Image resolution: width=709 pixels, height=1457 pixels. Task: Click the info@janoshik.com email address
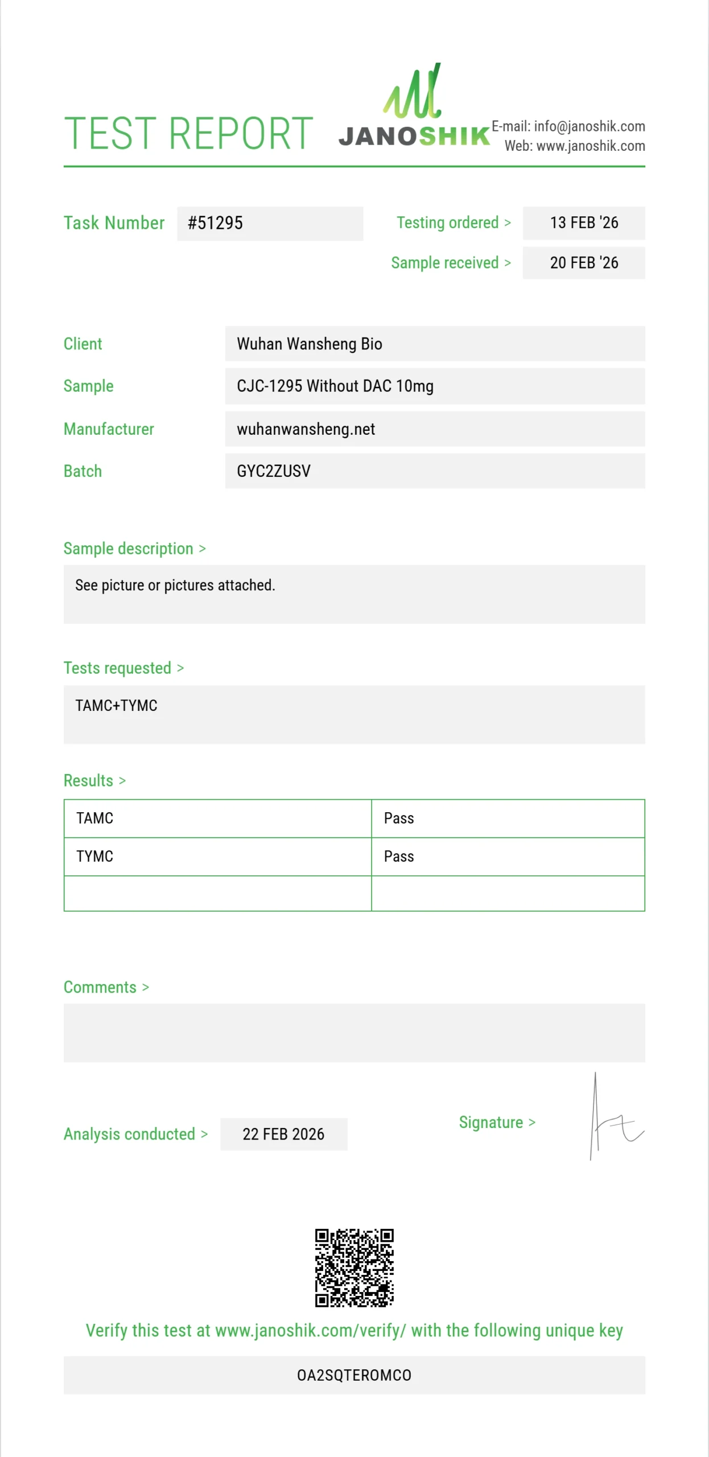589,126
